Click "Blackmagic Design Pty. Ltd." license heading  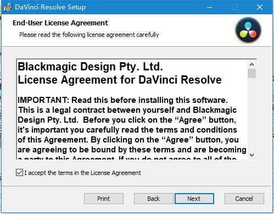(90, 67)
